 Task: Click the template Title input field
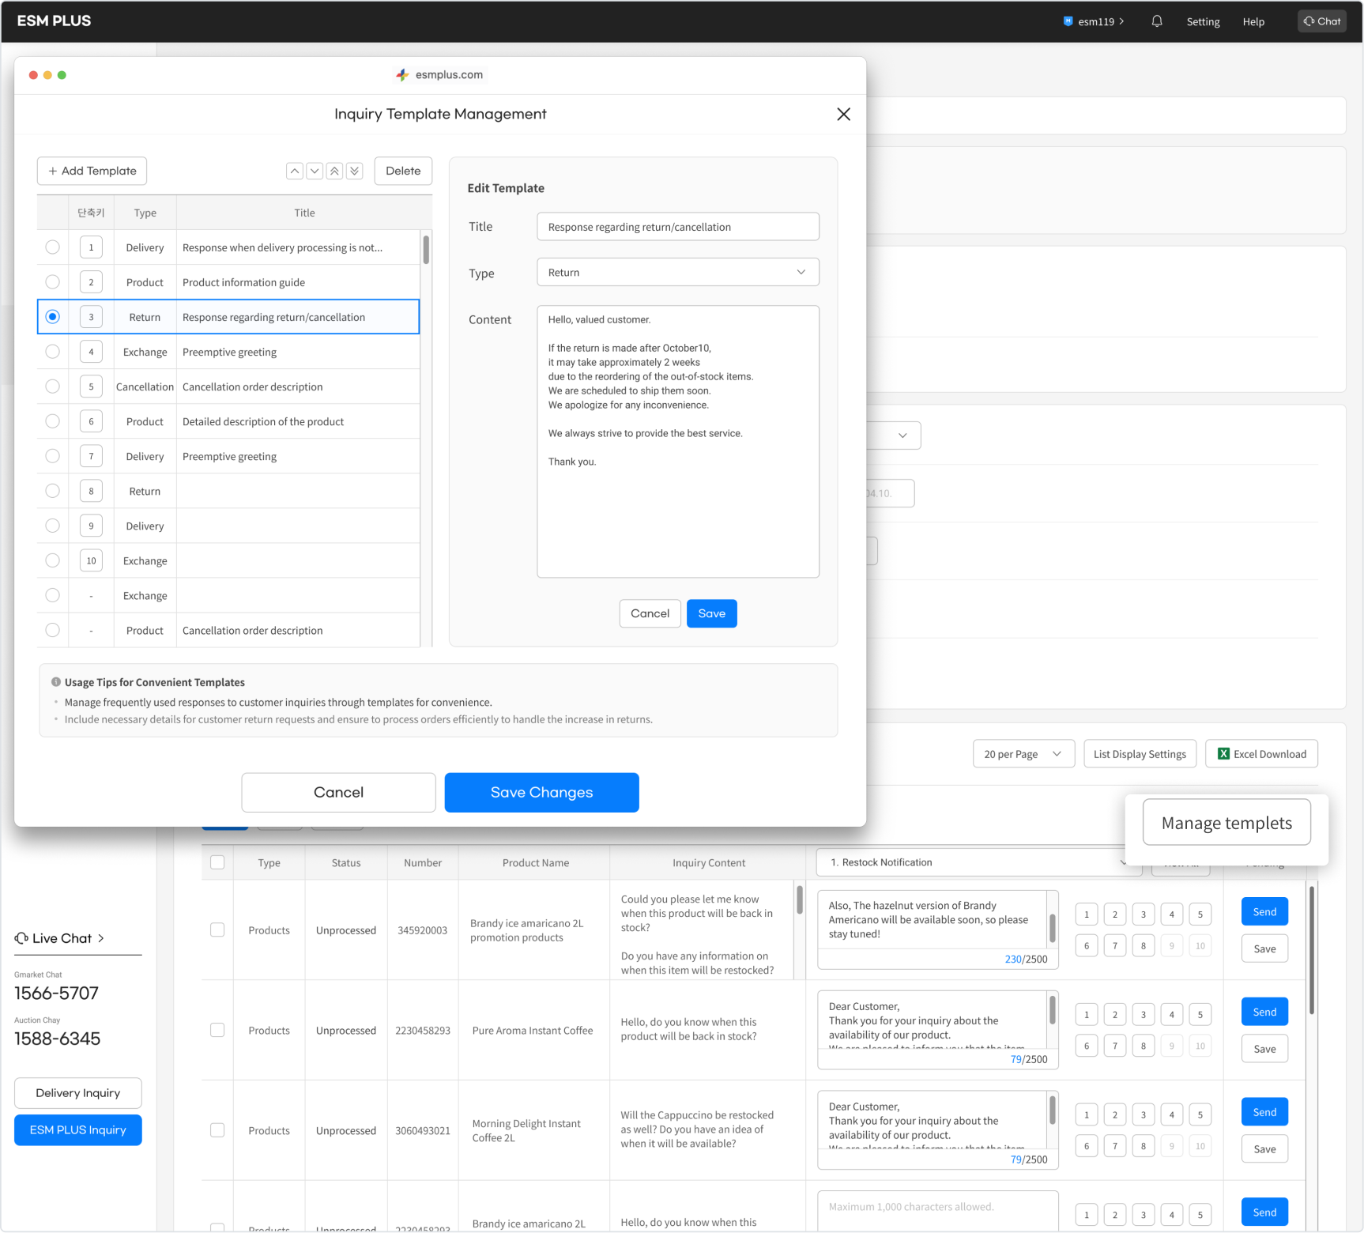(677, 227)
